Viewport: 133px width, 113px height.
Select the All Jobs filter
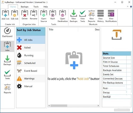point(31,40)
